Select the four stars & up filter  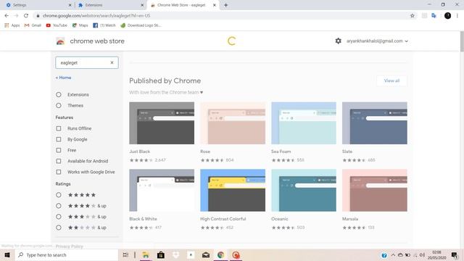pos(59,206)
